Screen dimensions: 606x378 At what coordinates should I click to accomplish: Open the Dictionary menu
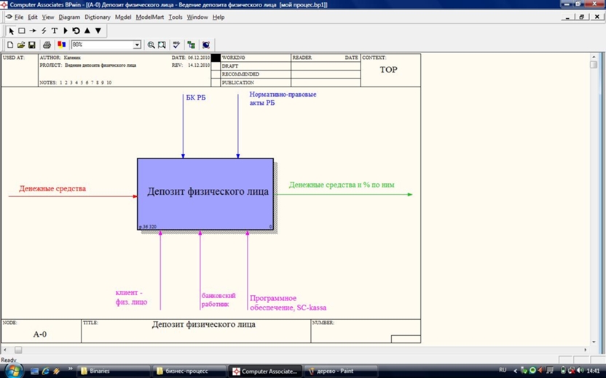pyautogui.click(x=98, y=17)
